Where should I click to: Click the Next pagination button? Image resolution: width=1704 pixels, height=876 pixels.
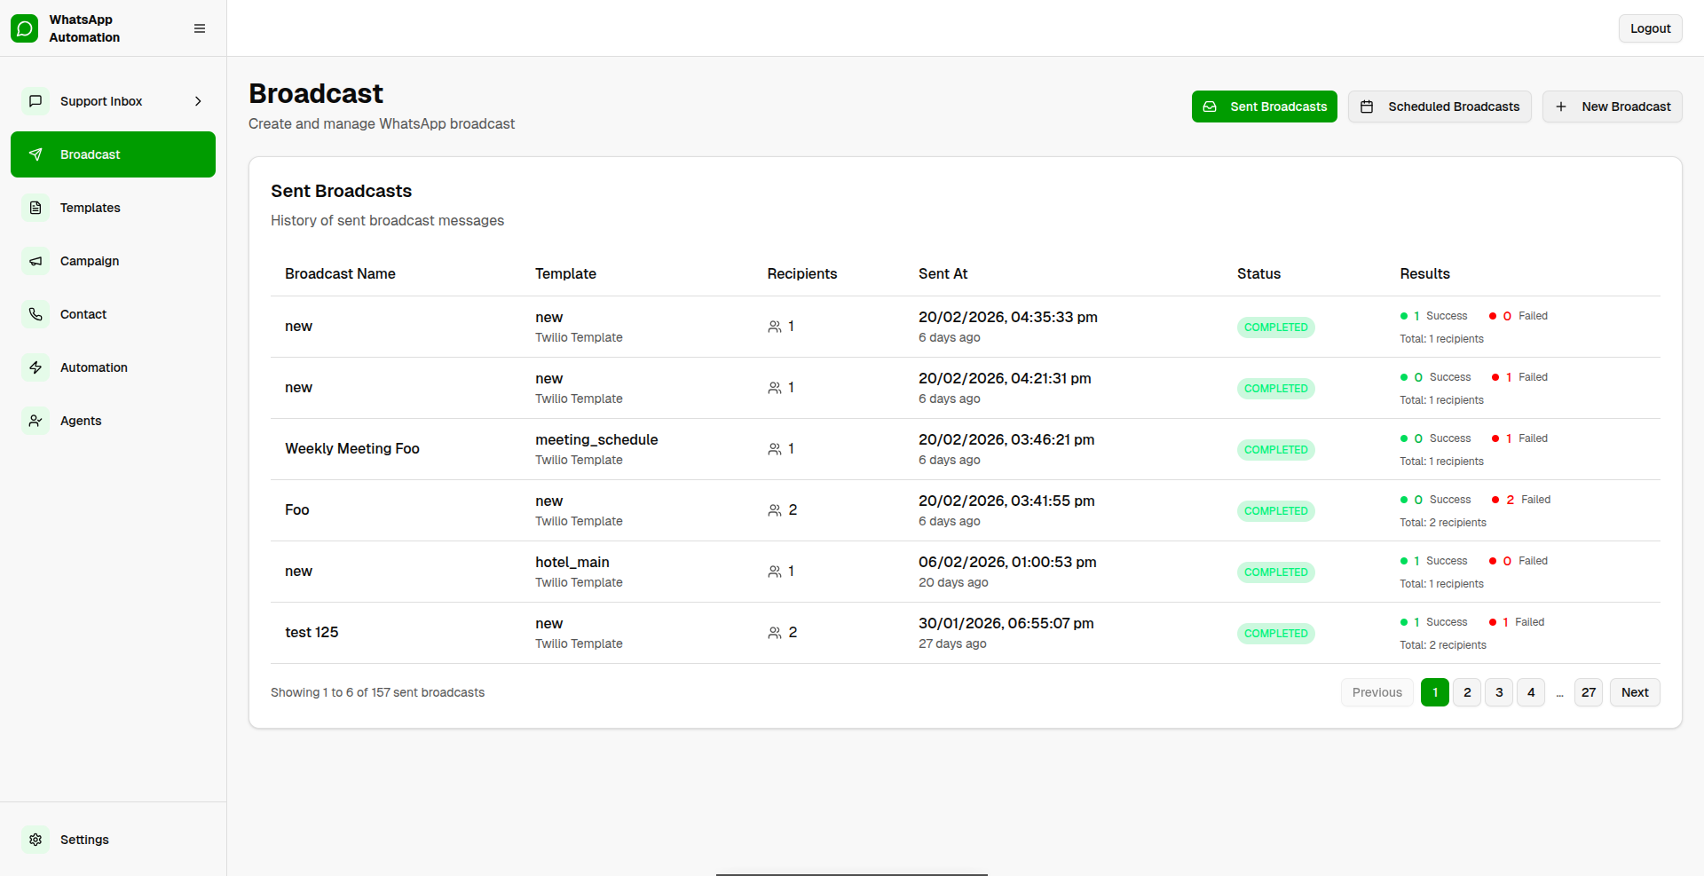1636,692
